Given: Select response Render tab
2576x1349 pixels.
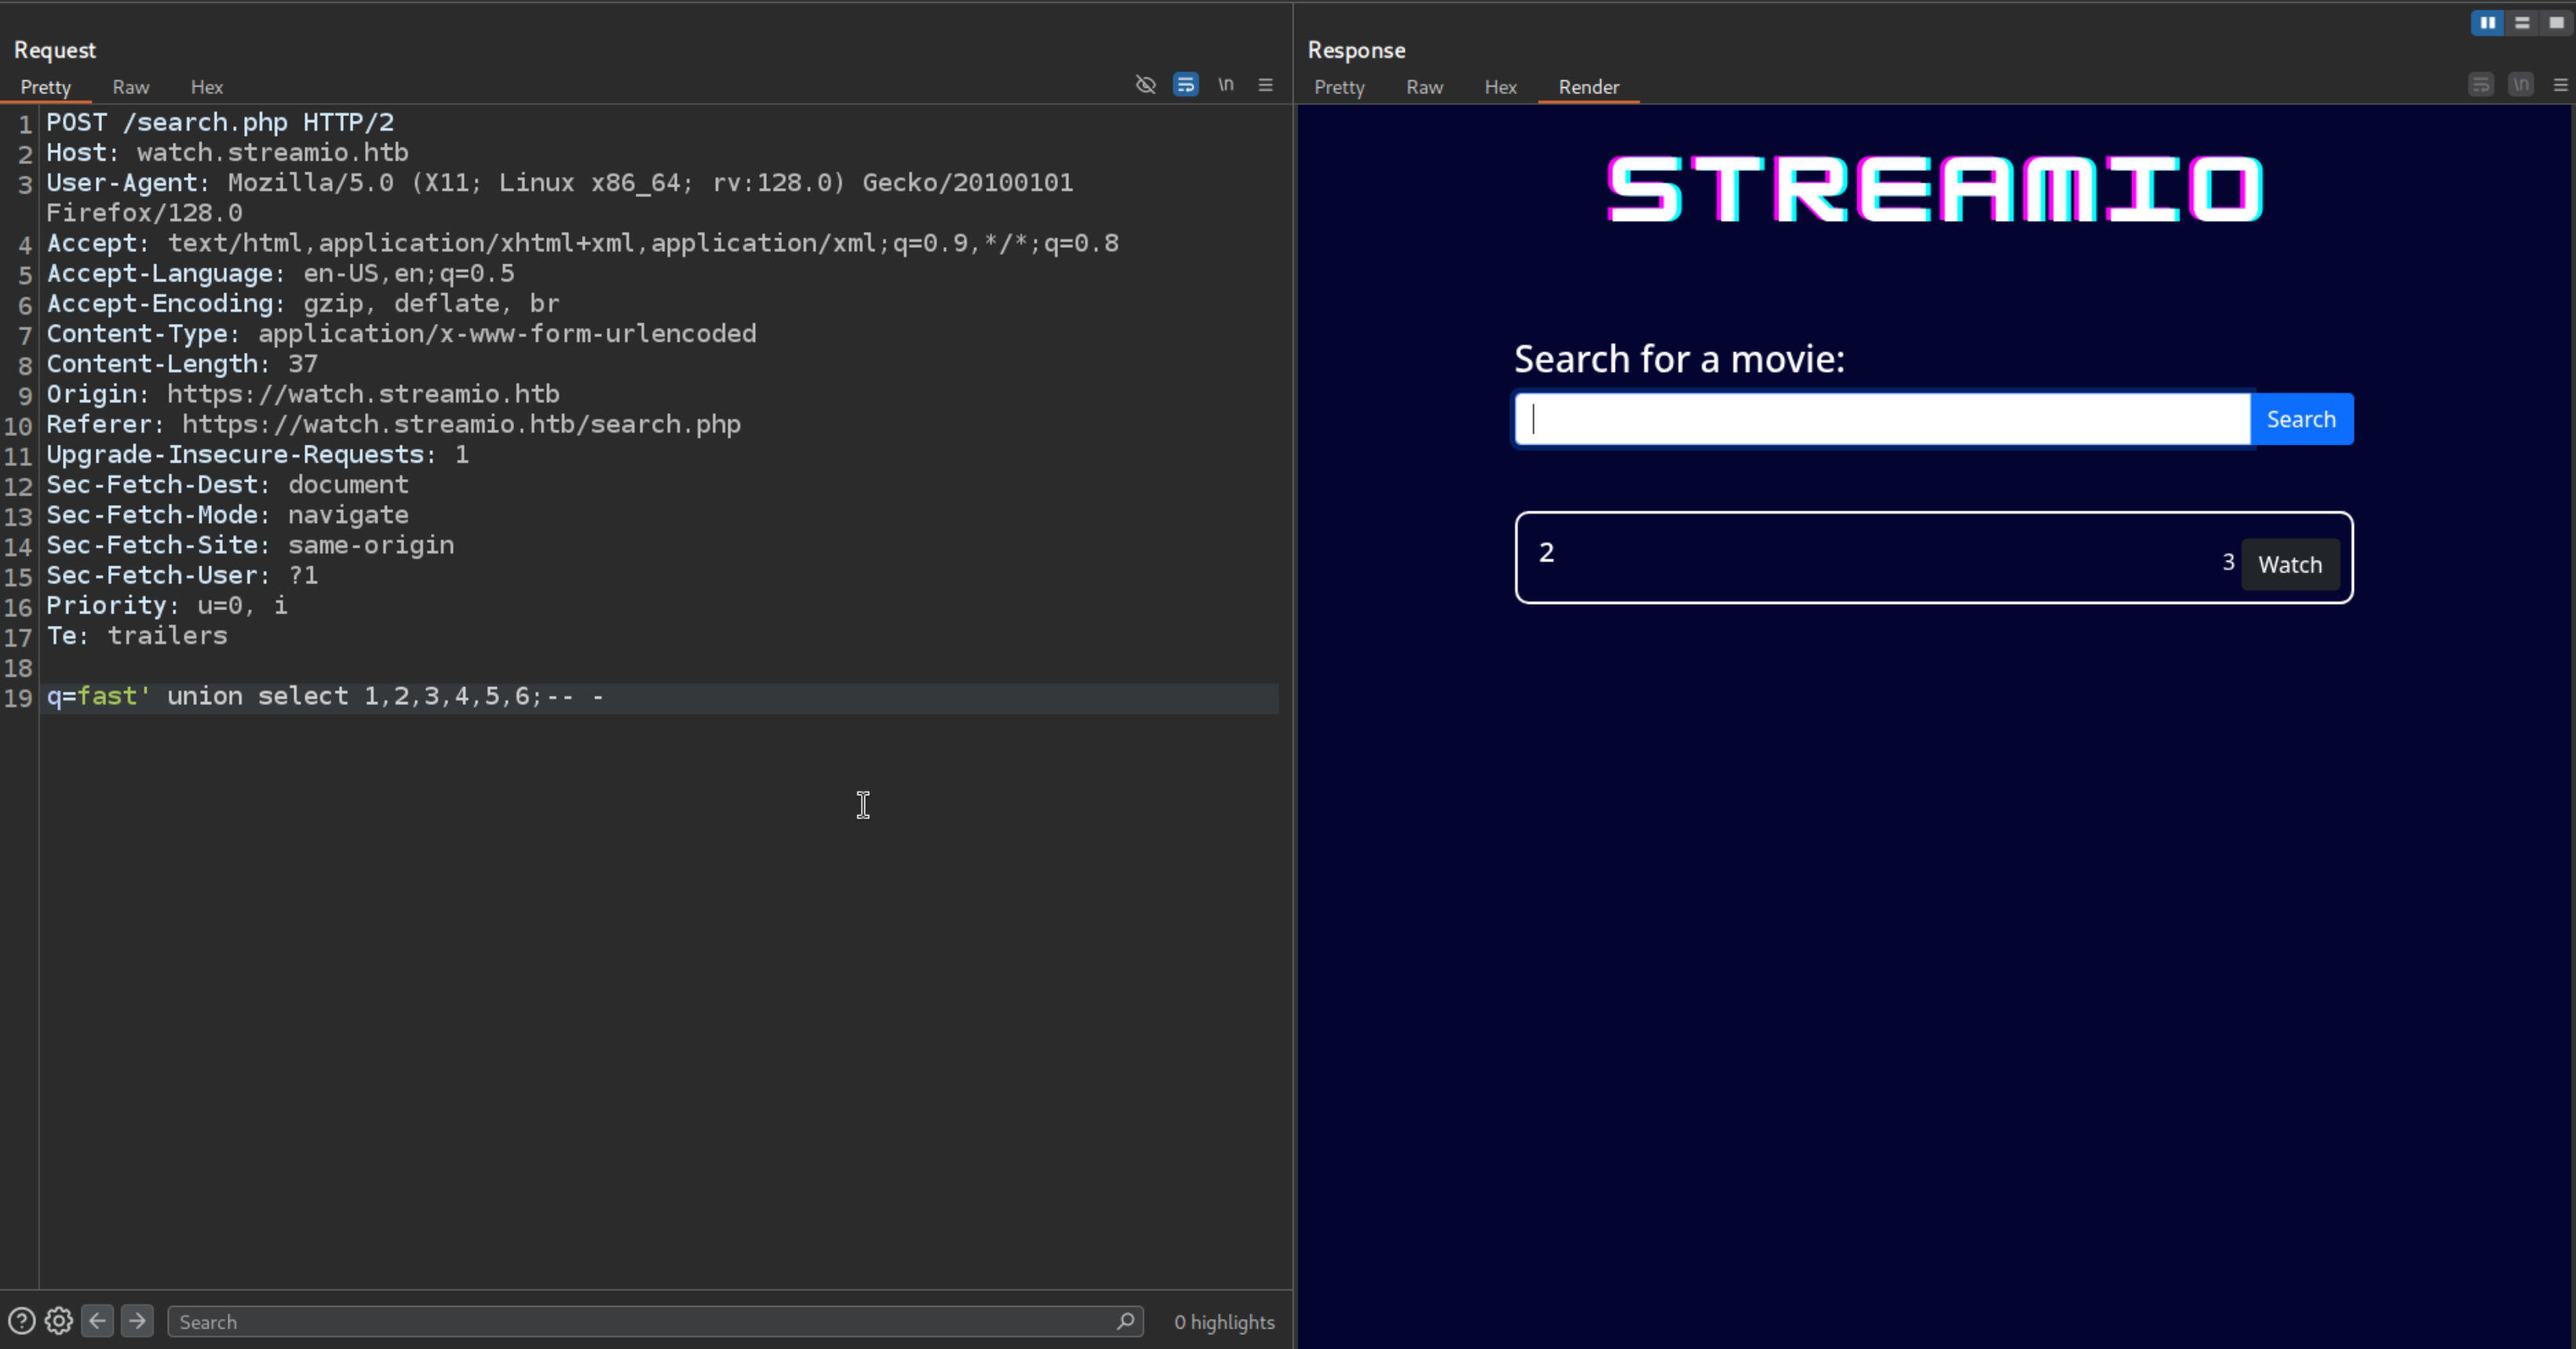Looking at the screenshot, I should point(1588,87).
